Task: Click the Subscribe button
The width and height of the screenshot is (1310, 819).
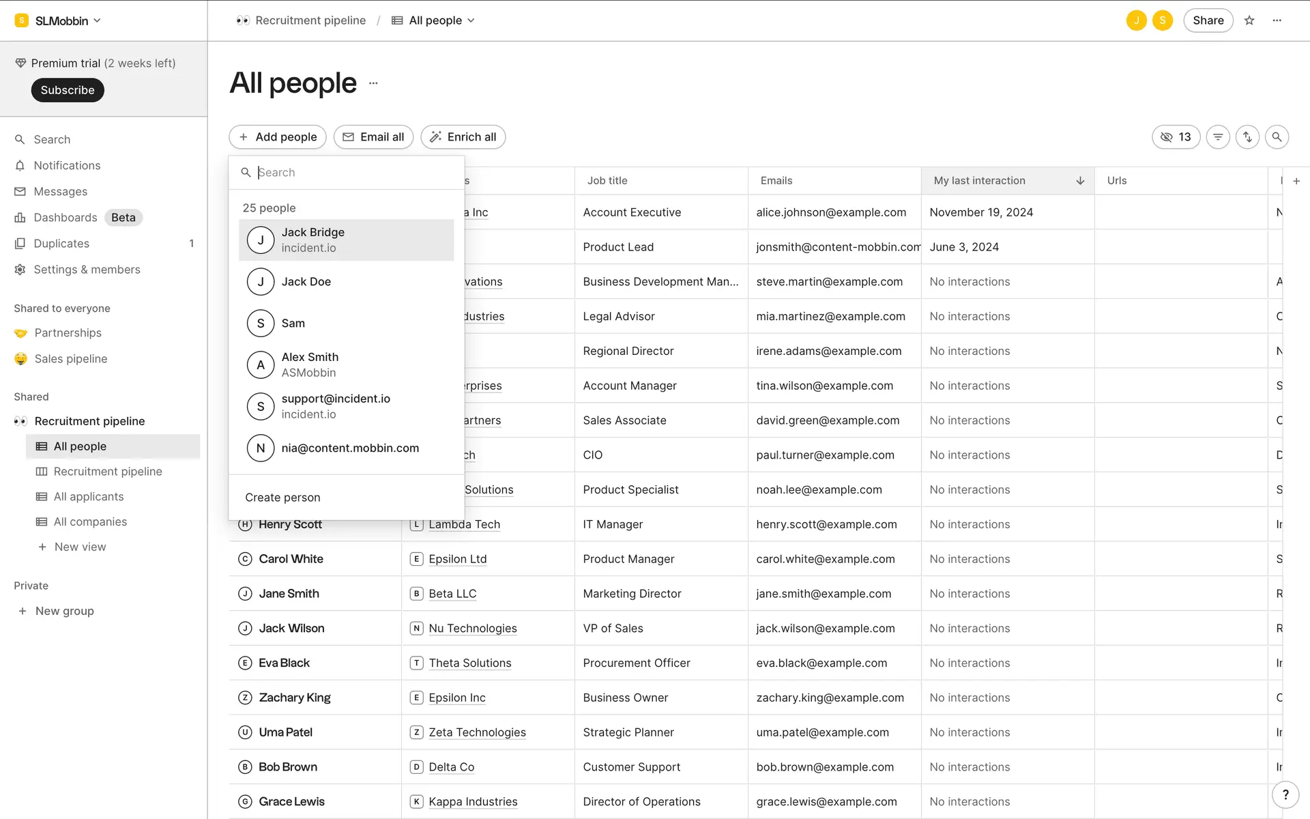Action: [68, 90]
